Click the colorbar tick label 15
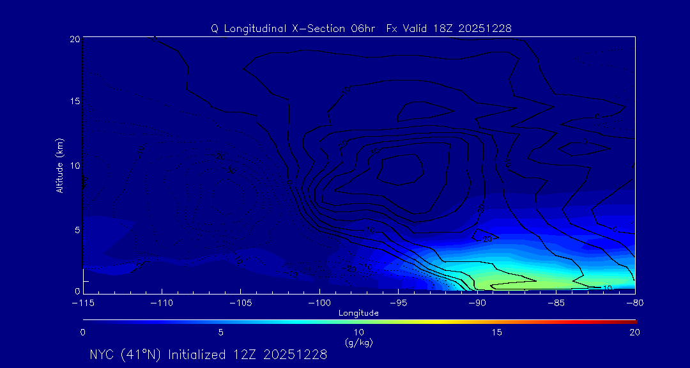 point(497,333)
